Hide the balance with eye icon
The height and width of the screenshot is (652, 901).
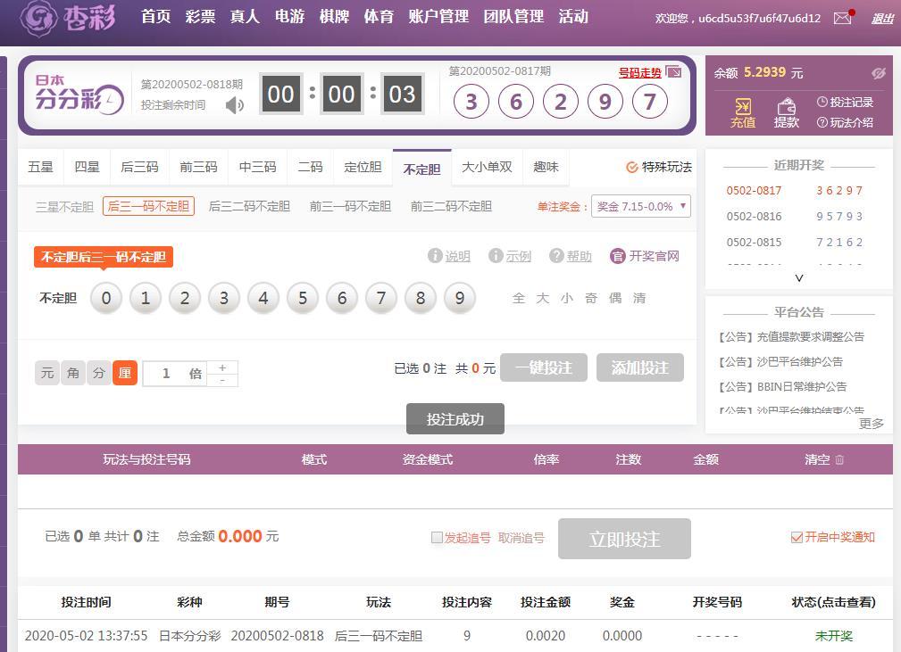pyautogui.click(x=878, y=73)
